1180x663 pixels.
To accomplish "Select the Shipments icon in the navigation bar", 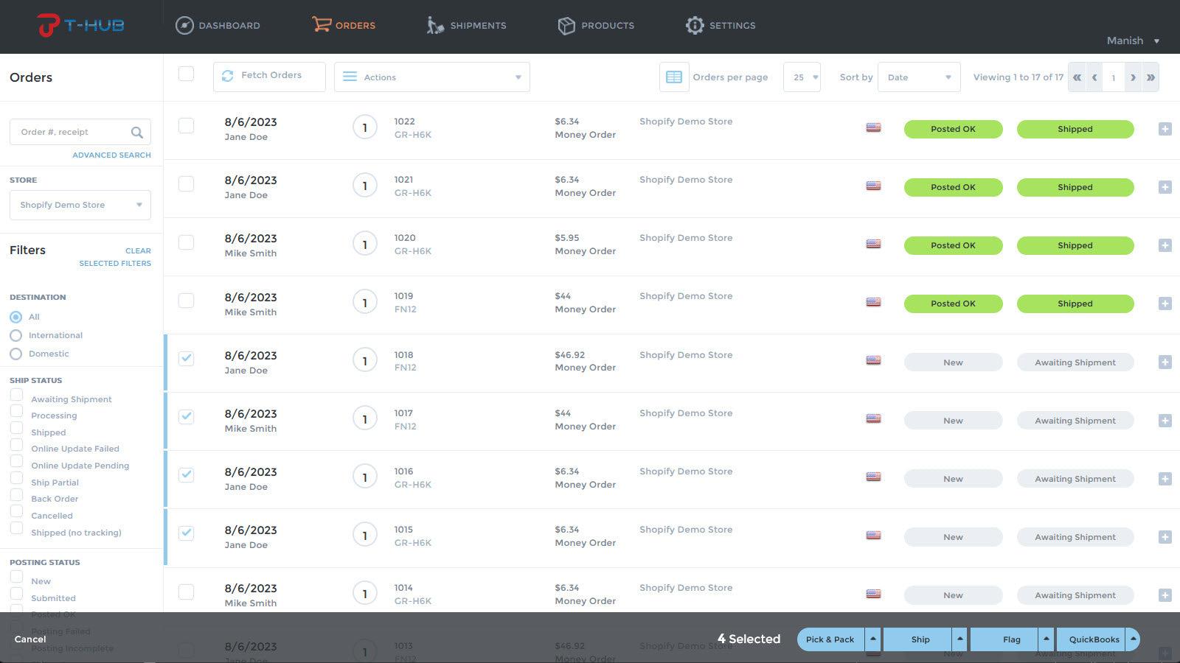I will pyautogui.click(x=434, y=25).
